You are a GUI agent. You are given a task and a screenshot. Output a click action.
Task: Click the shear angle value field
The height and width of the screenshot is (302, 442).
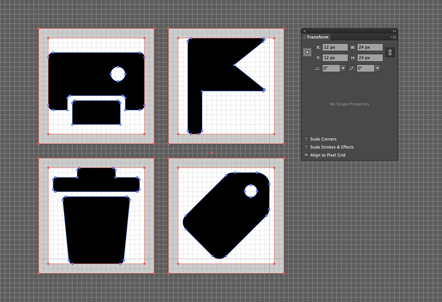[x=366, y=68]
